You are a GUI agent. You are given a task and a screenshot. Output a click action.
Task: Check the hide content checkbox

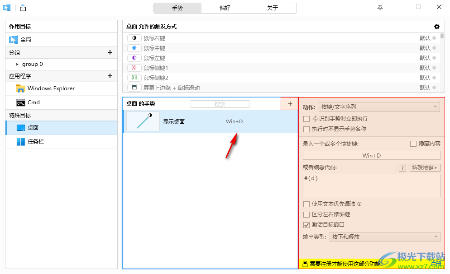(413, 144)
